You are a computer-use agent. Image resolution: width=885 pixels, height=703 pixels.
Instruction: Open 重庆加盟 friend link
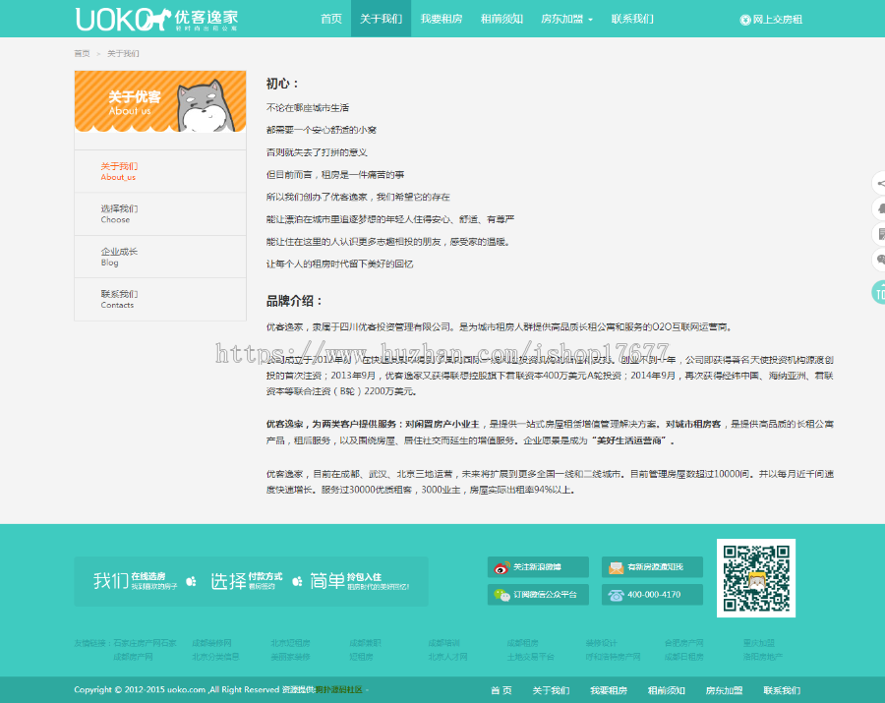click(759, 643)
